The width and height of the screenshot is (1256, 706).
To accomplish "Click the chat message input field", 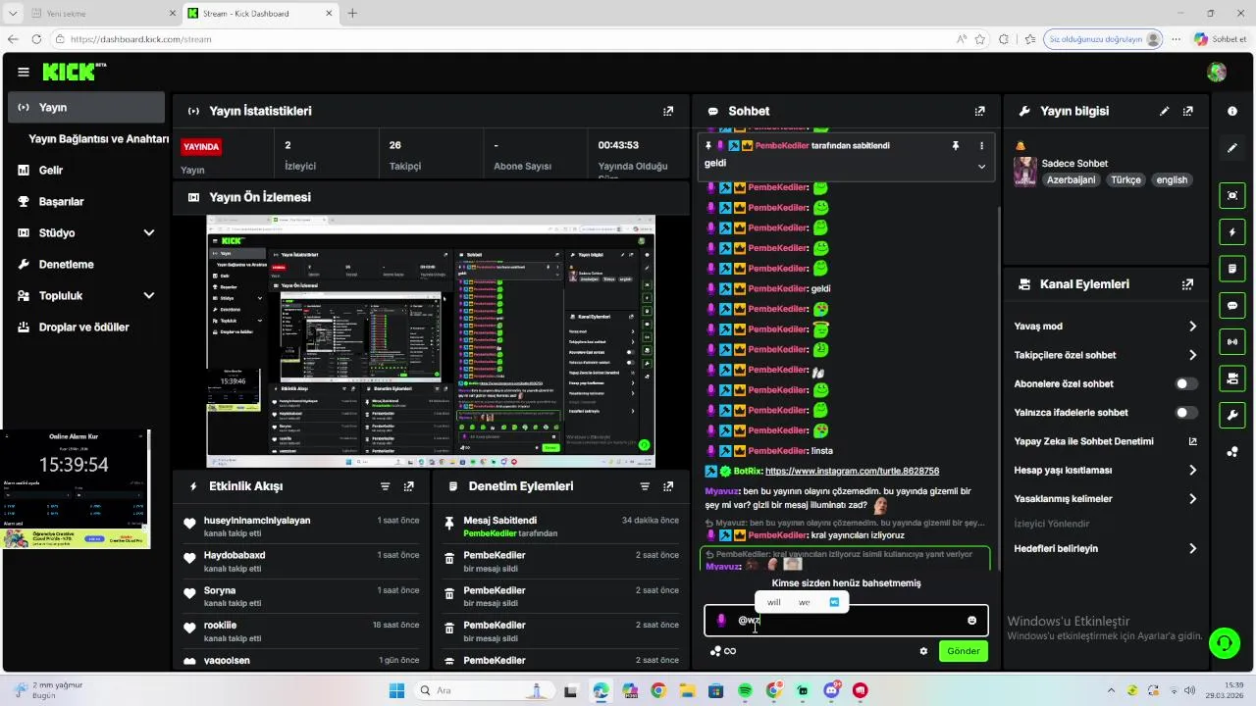I will click(846, 620).
